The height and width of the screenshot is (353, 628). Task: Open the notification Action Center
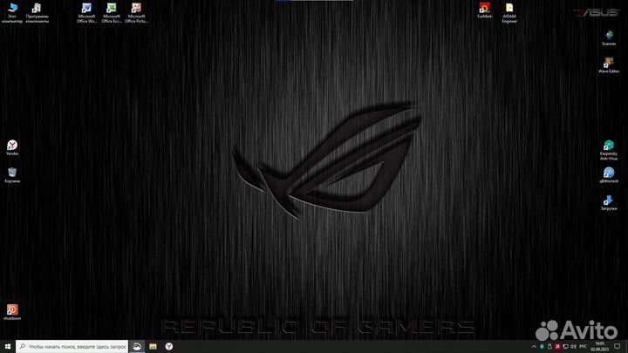click(618, 347)
